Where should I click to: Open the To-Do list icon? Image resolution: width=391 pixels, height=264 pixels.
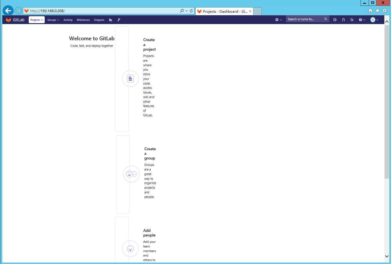pos(352,20)
